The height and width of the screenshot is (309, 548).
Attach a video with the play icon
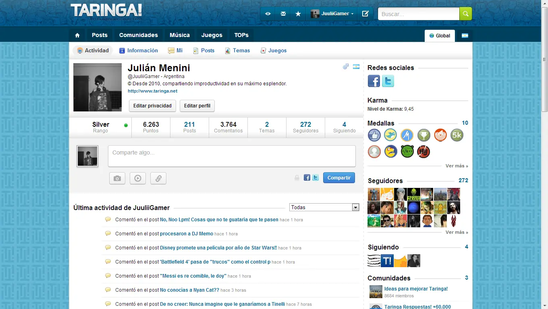[x=138, y=178]
